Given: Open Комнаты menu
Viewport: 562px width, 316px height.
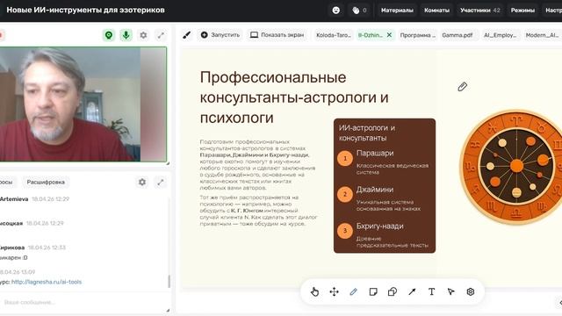Looking at the screenshot, I should point(436,11).
